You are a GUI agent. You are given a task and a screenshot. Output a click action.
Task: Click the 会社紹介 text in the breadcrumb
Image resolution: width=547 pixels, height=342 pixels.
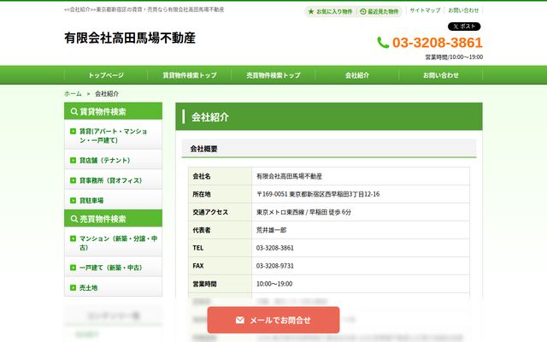107,93
